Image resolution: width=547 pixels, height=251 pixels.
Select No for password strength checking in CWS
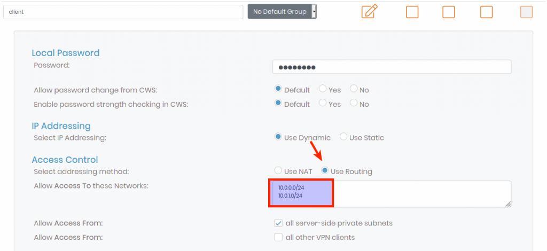(x=354, y=104)
